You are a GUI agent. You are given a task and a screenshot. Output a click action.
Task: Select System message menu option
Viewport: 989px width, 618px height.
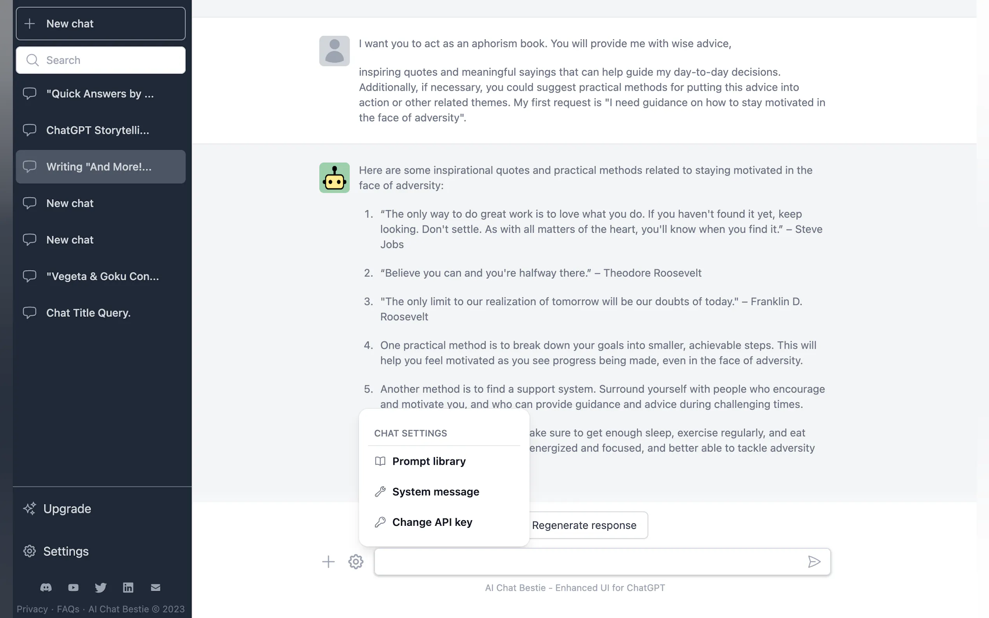(435, 492)
